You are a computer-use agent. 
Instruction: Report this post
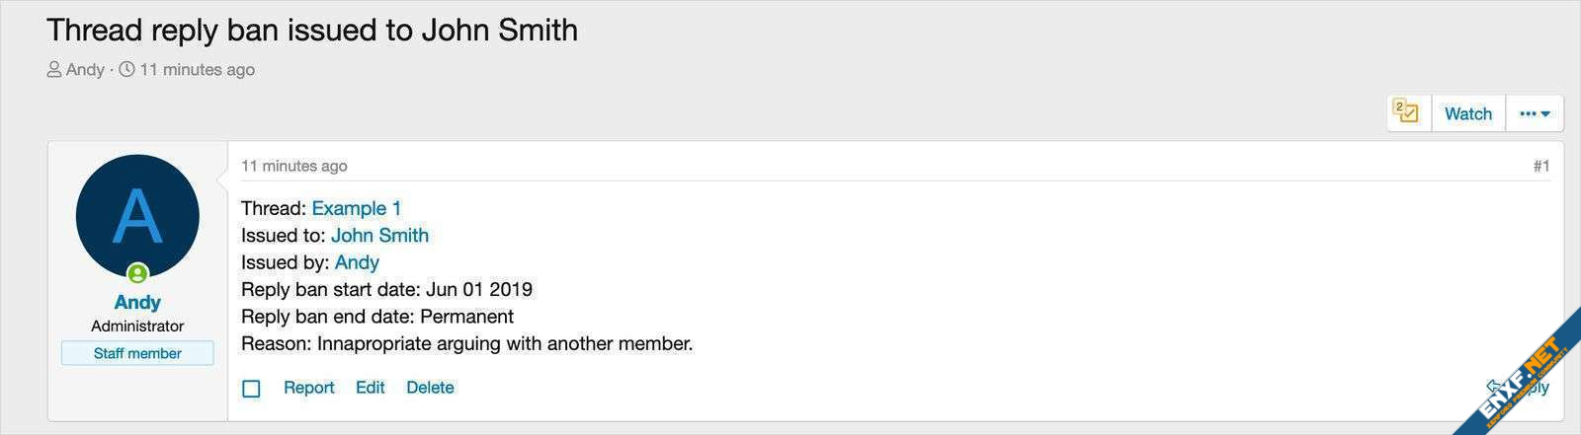pyautogui.click(x=308, y=388)
